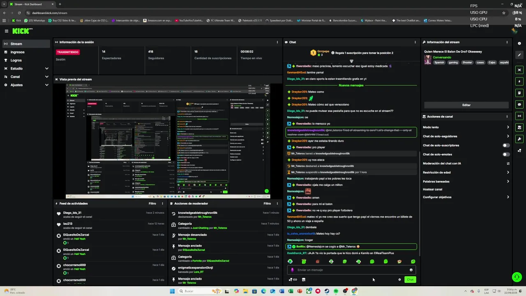Click the Enviar un mensaje input field
The image size is (526, 296).
[x=351, y=270]
